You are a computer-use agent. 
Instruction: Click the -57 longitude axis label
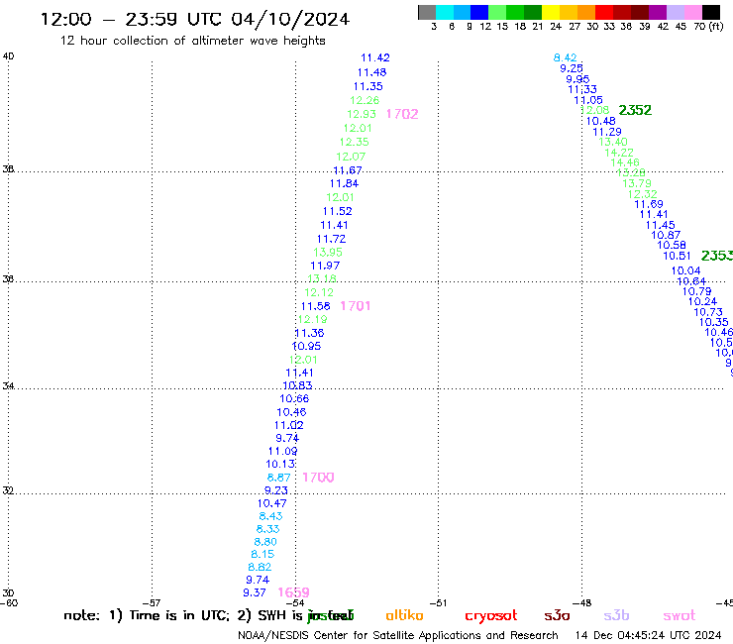click(x=152, y=603)
